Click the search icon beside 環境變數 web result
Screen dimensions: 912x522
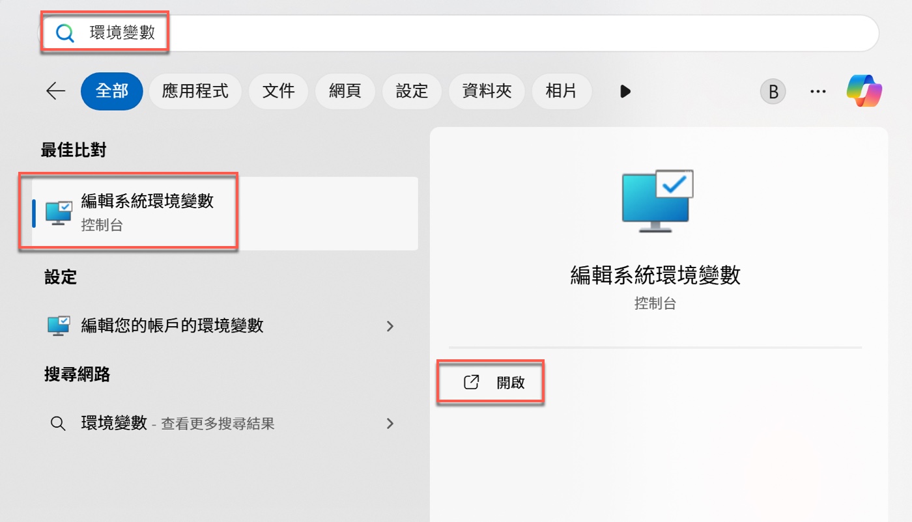(58, 423)
